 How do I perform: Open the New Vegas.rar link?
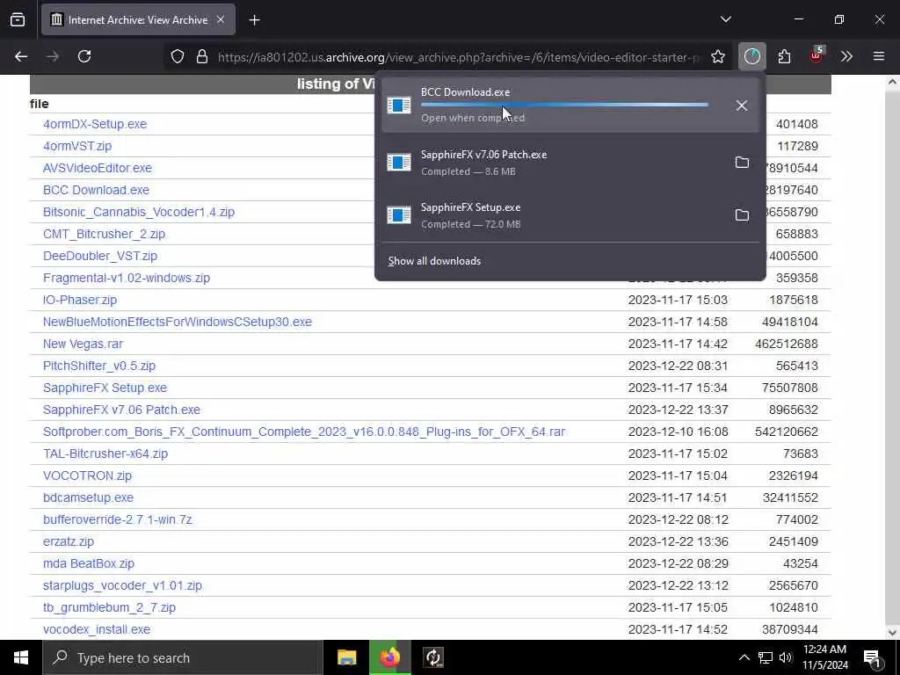(83, 344)
